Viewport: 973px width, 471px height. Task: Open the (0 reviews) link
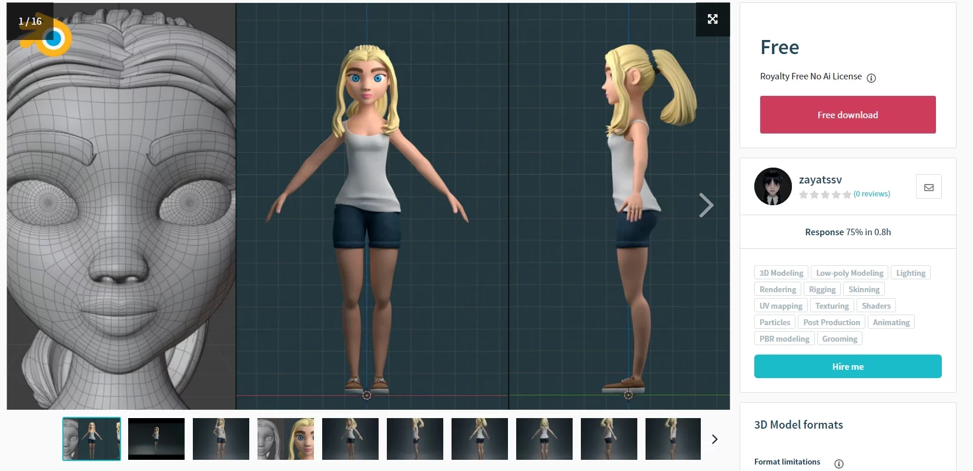coord(872,193)
